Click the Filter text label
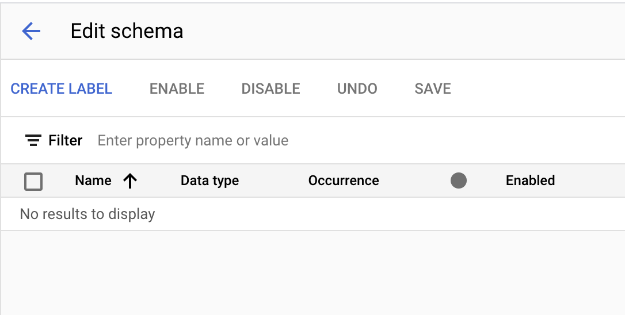 (x=65, y=140)
